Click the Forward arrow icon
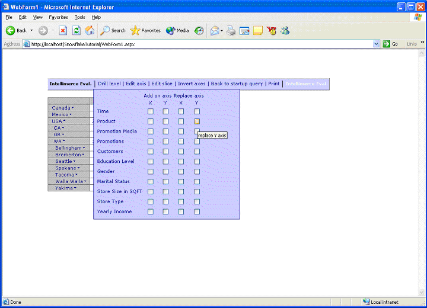427x308 pixels. [43, 30]
